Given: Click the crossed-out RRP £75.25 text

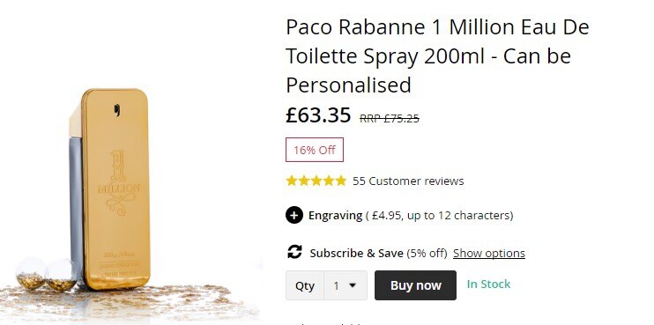Looking at the screenshot, I should pos(390,119).
